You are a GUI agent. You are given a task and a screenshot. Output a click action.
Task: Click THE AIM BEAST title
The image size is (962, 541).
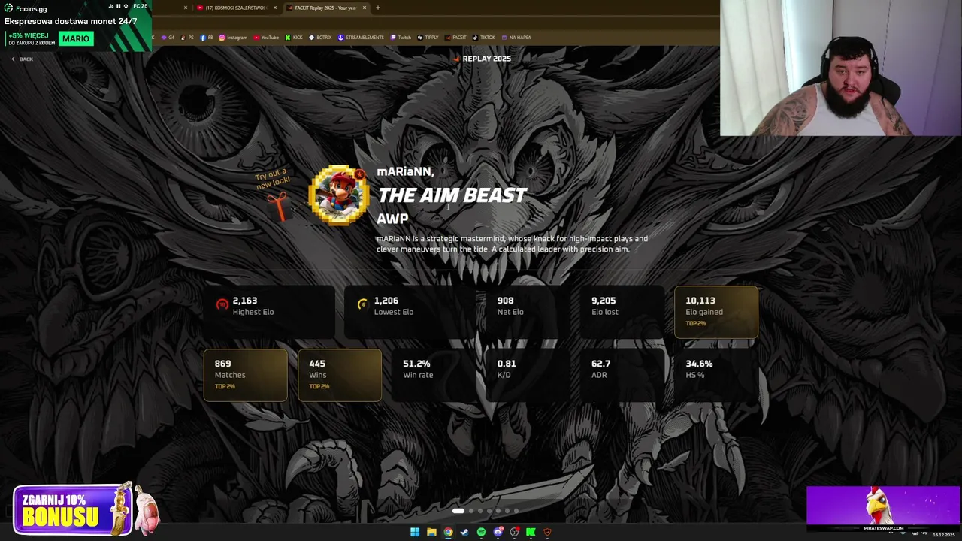[452, 195]
